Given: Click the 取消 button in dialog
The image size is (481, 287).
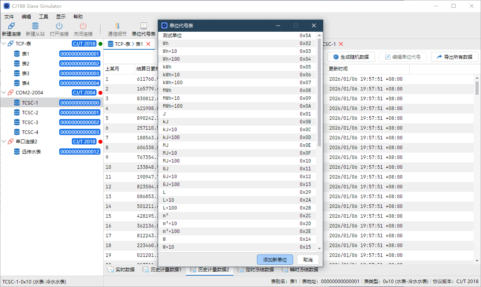Looking at the screenshot, I should 308,260.
